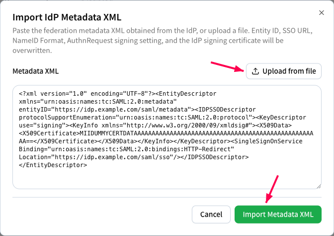
Task: Place cursor on the protocolSupportEnumeration line
Action: tap(163, 118)
